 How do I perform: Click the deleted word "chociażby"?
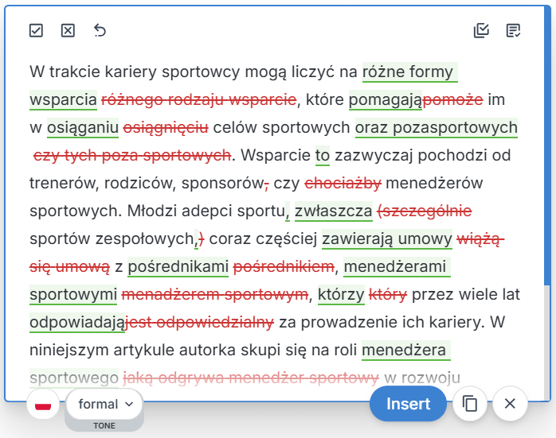[343, 184]
